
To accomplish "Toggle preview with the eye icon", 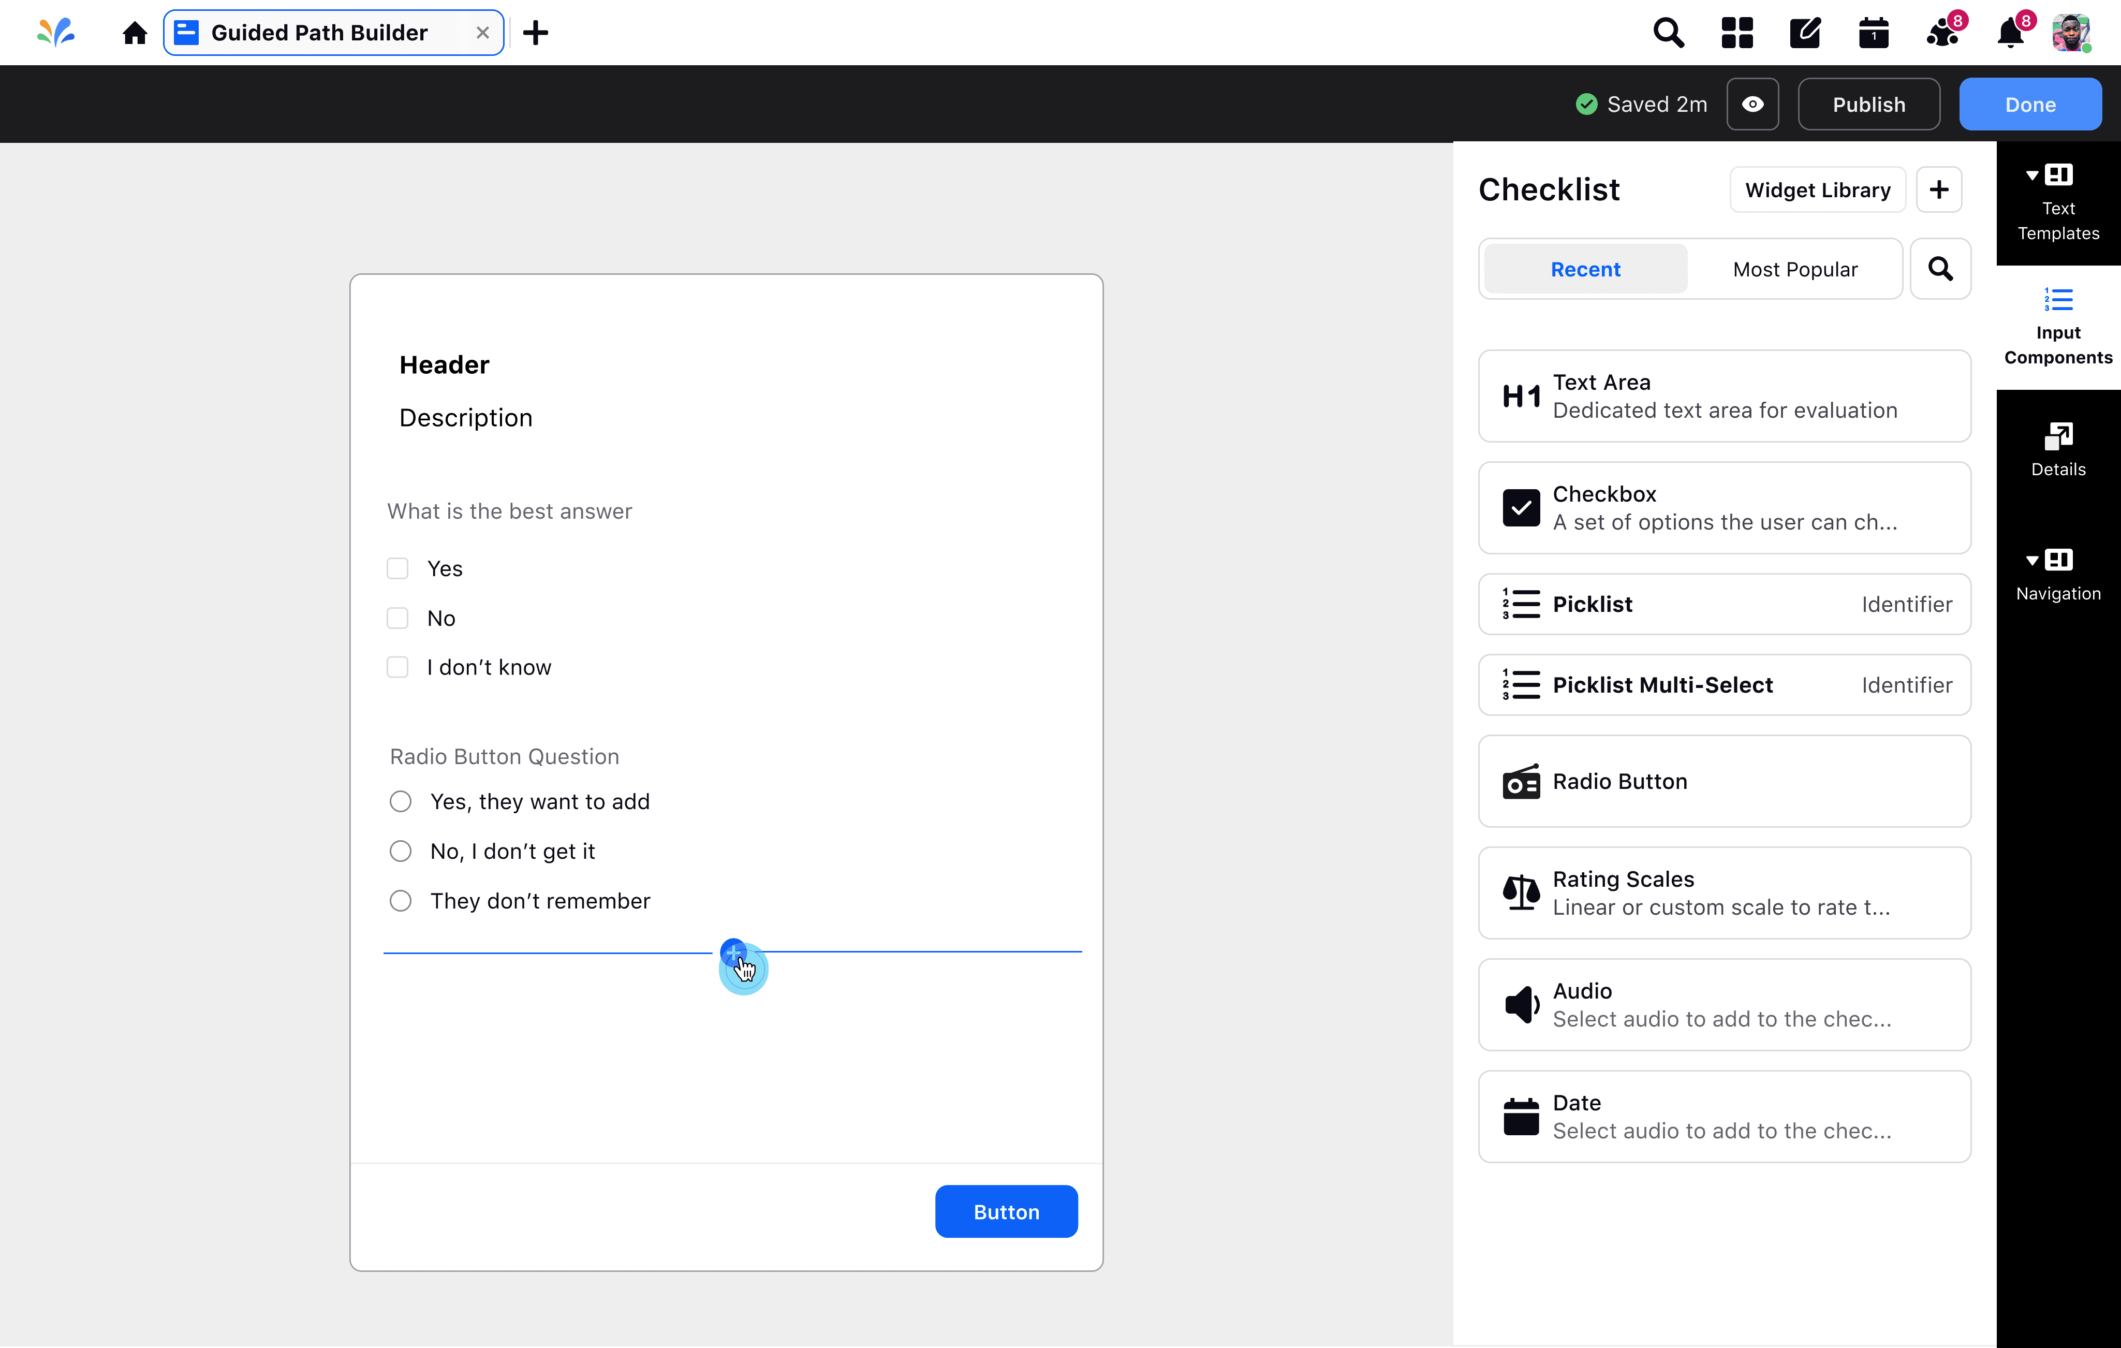I will point(1752,104).
